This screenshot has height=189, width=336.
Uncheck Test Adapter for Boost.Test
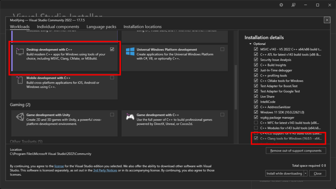256,86
